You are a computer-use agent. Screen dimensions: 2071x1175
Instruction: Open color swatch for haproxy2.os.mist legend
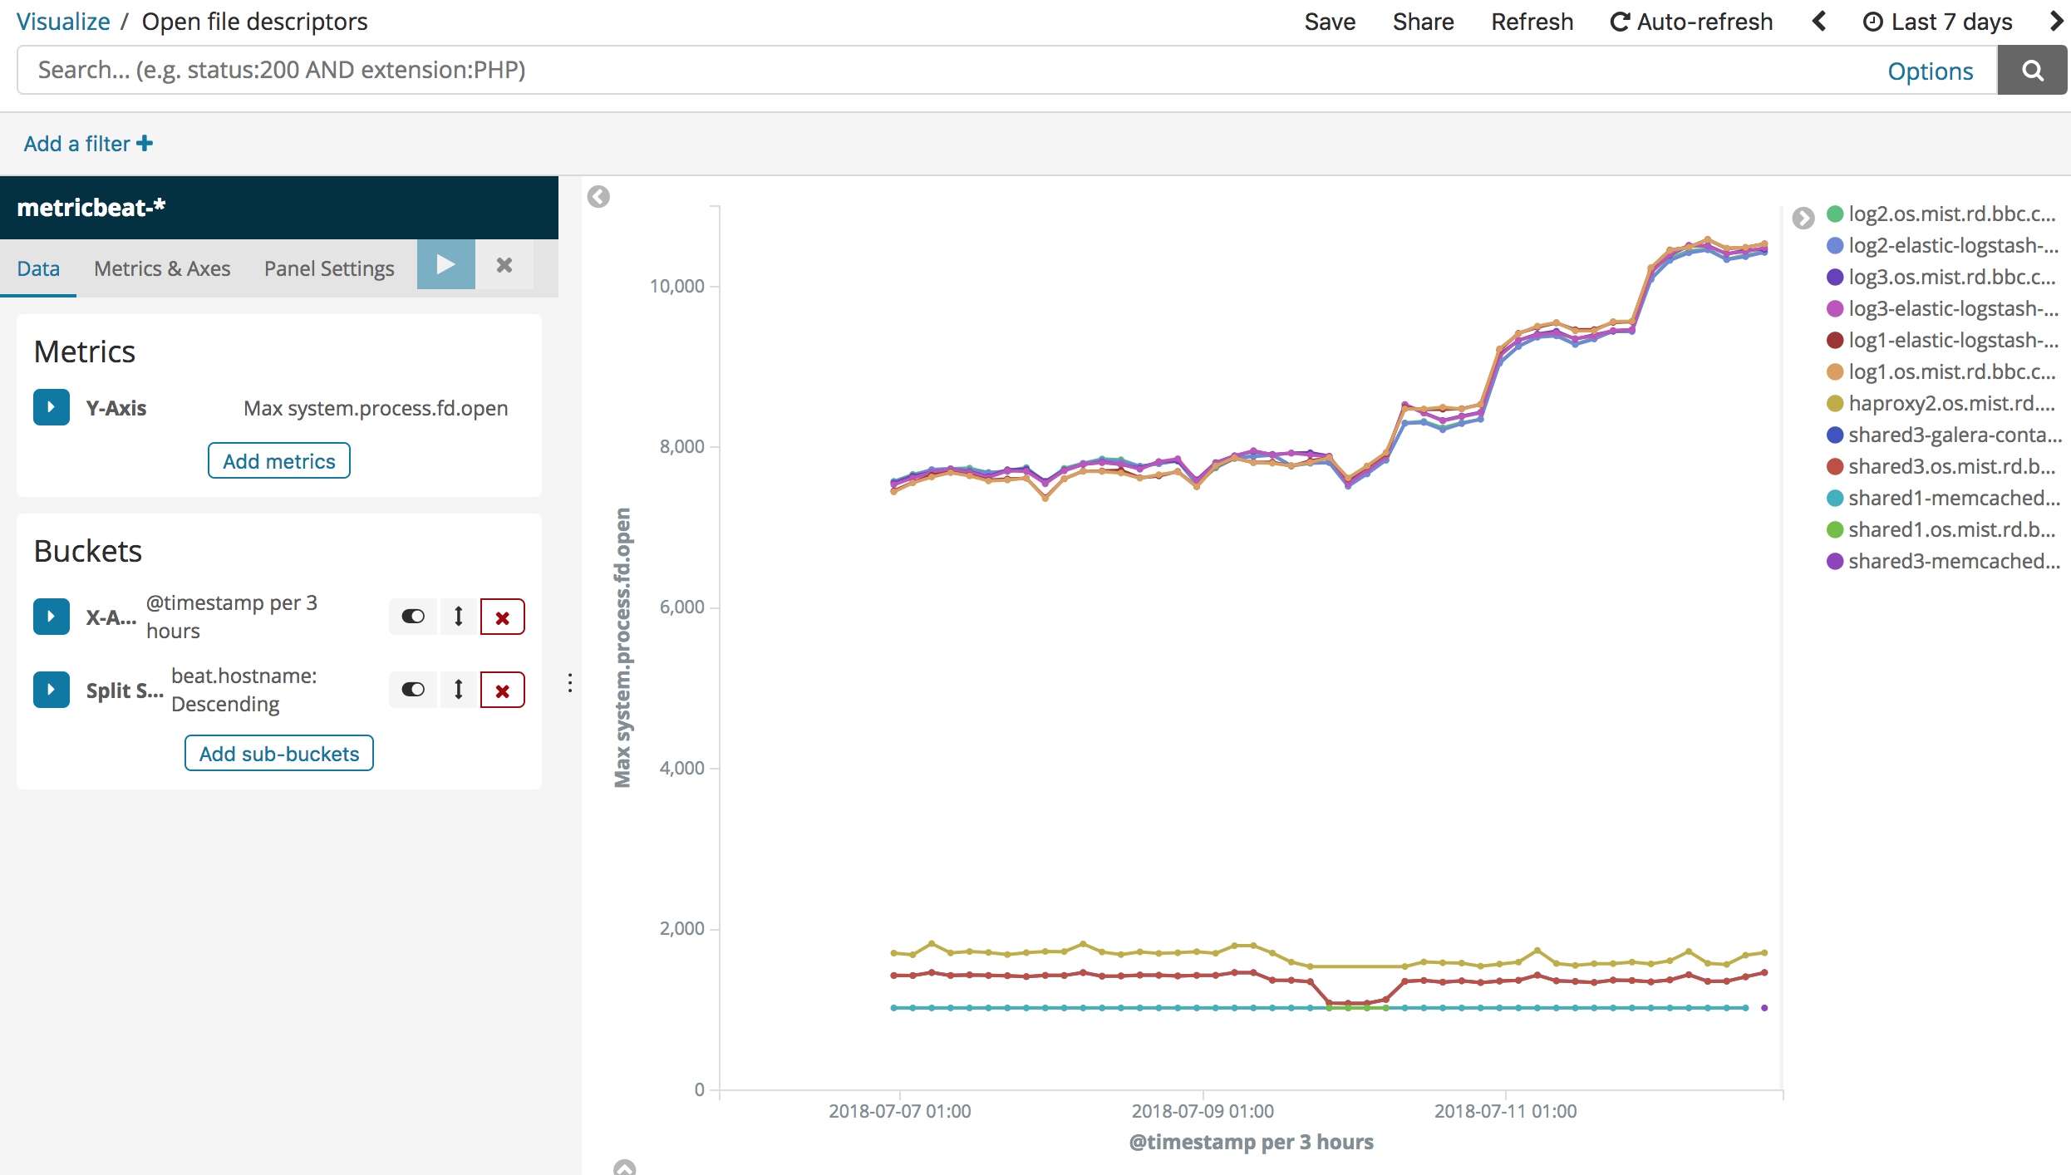(x=1835, y=404)
